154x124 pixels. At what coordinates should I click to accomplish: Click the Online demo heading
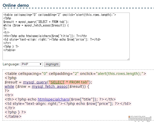(x=16, y=5)
